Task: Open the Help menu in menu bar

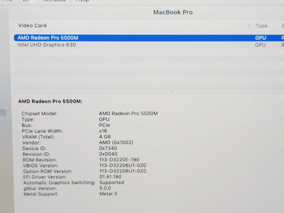Action: tap(83, 1)
